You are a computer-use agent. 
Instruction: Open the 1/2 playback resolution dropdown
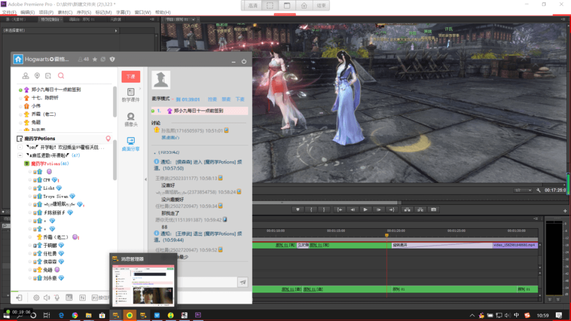click(522, 190)
